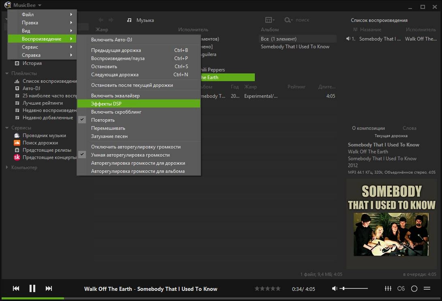Screen dimensions: 442x301
Task: Select Эффекты DSP menu entry
Action: [139, 104]
